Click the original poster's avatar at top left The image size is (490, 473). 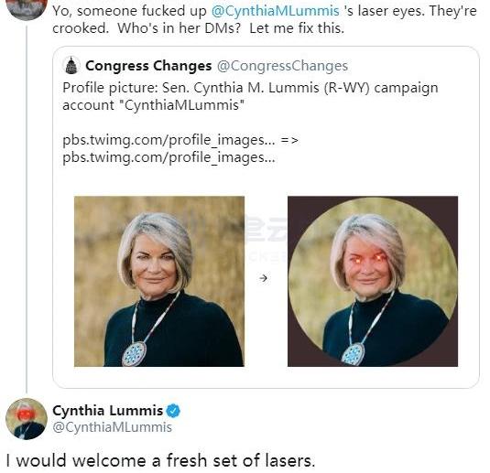coord(27,9)
